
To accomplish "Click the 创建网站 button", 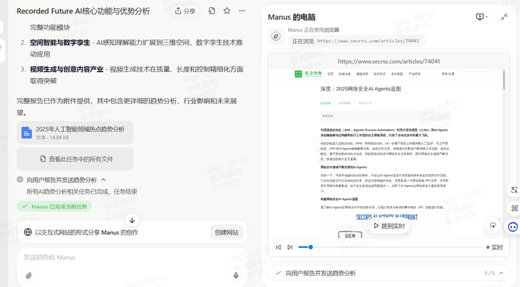I will click(x=227, y=232).
